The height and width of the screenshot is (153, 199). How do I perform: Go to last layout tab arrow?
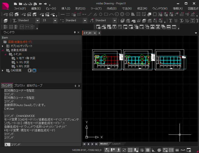click(x=96, y=144)
